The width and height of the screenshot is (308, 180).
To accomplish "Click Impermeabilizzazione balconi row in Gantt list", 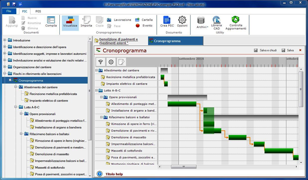I will (126, 144).
